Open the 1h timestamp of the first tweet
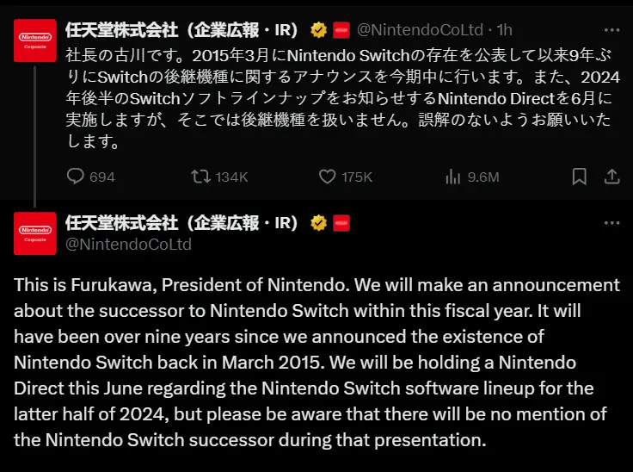 504,30
